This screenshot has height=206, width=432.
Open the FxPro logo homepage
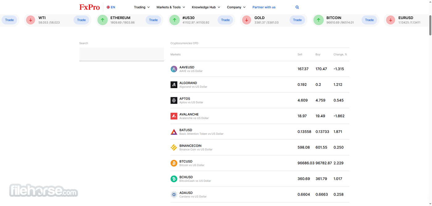click(x=89, y=7)
